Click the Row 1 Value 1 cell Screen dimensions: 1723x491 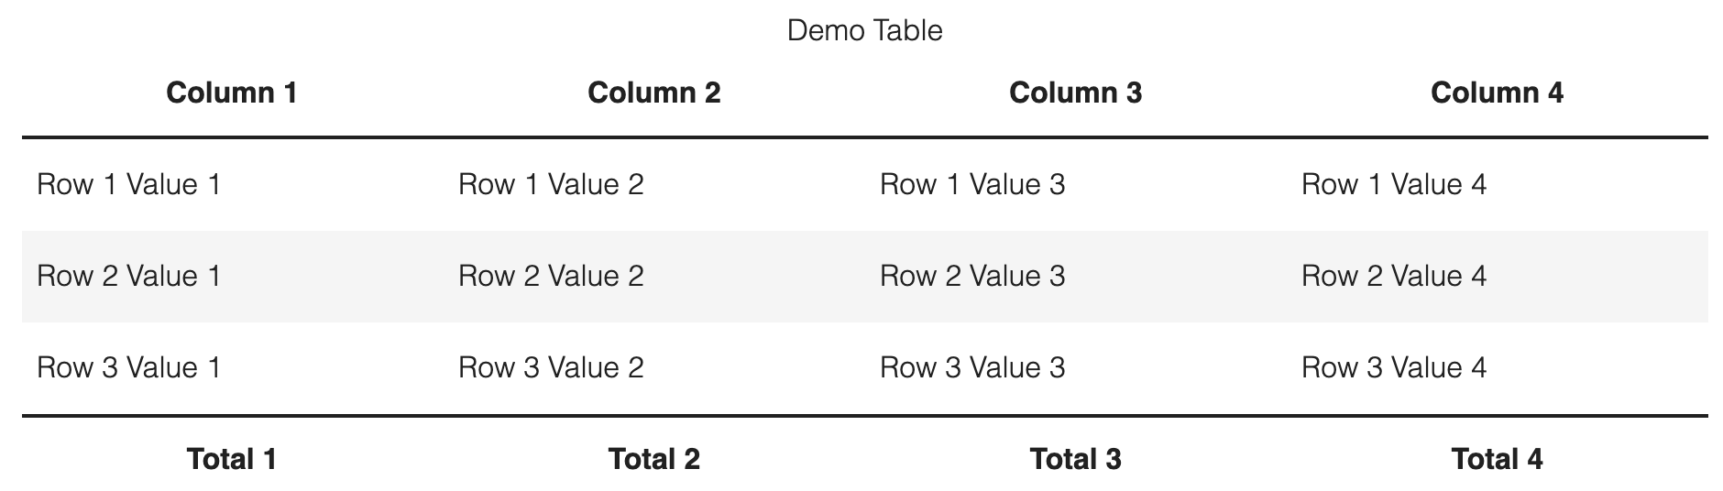[x=129, y=185]
